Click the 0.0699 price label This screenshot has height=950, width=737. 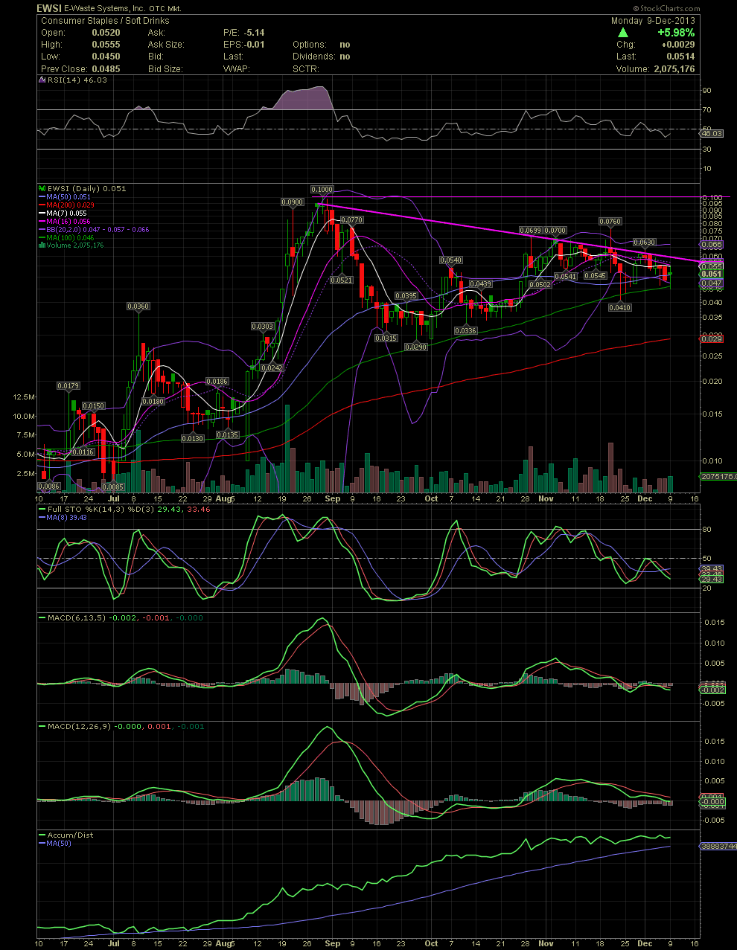(530, 231)
